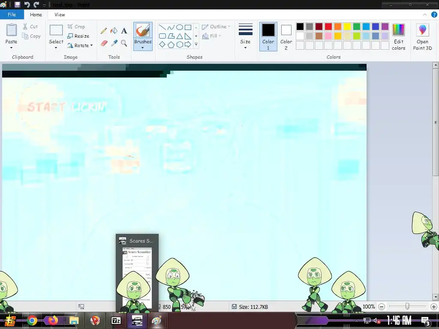Expand the Paste dropdown arrow
The width and height of the screenshot is (439, 329).
tap(12, 48)
